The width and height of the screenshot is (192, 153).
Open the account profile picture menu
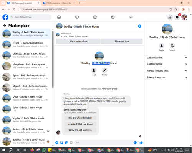click(x=184, y=17)
